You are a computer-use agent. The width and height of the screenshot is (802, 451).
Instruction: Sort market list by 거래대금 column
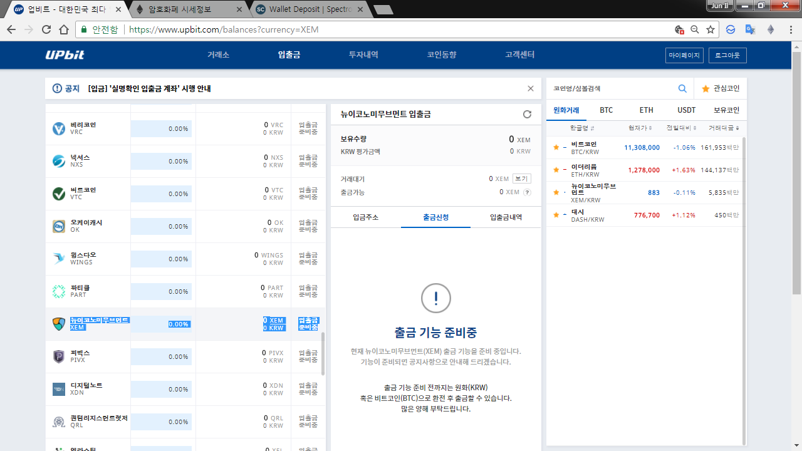(x=723, y=128)
